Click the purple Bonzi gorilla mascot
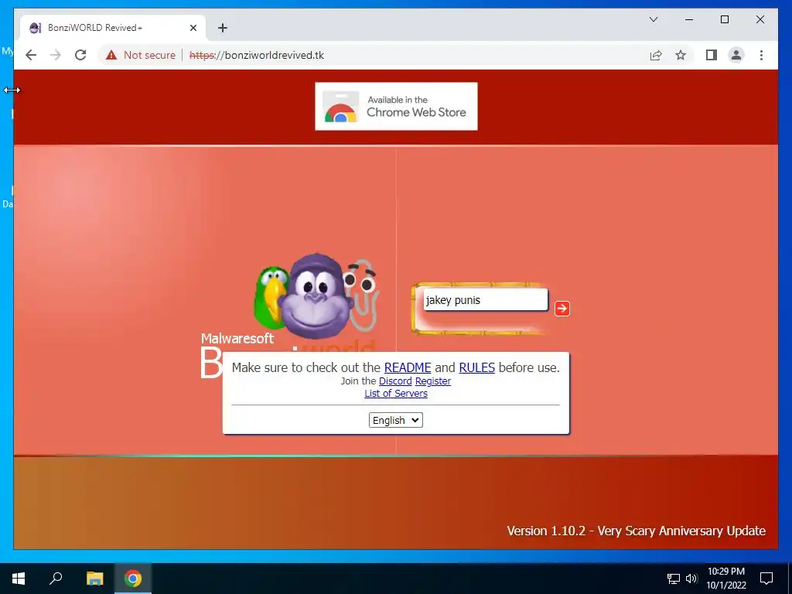 (316, 298)
